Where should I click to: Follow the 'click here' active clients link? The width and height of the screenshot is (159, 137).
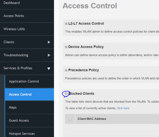click(x=123, y=108)
